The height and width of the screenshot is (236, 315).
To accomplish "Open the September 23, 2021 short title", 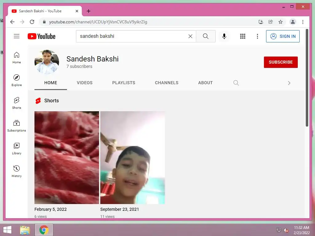I will tap(120, 209).
